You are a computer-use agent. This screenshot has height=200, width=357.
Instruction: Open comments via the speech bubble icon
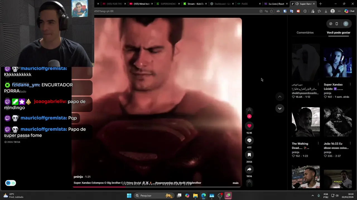click(x=249, y=140)
